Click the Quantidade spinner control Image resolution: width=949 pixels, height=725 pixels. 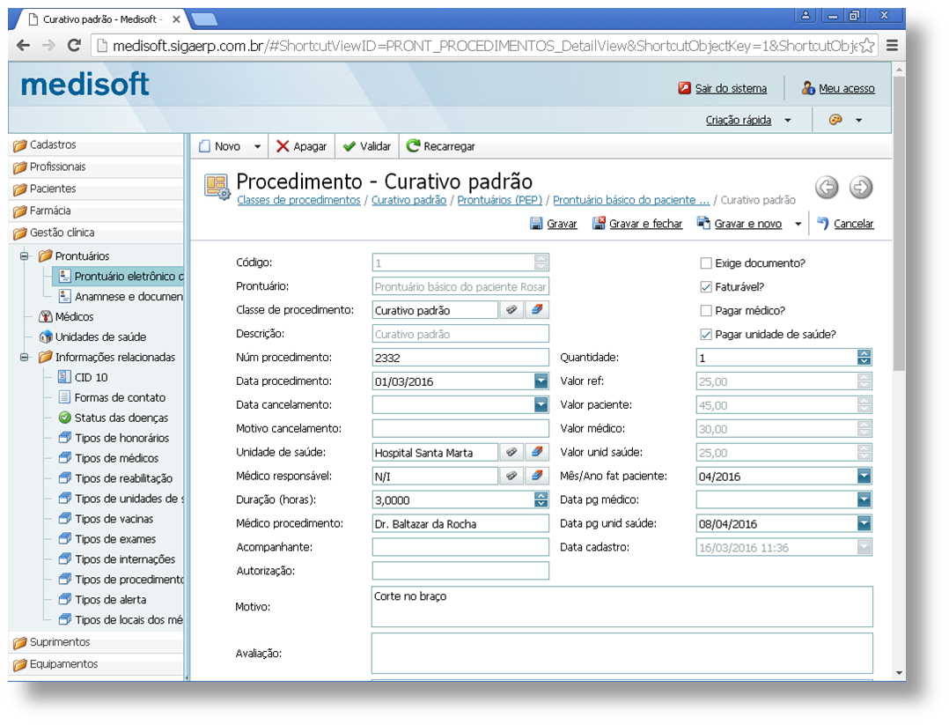[x=864, y=358]
